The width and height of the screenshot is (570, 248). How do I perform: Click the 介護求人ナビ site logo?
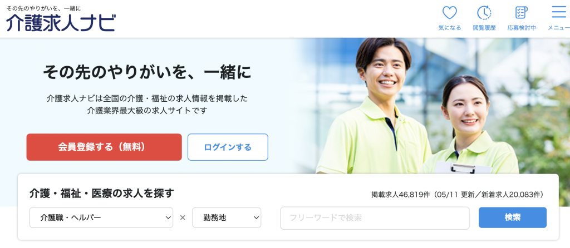coord(61,22)
